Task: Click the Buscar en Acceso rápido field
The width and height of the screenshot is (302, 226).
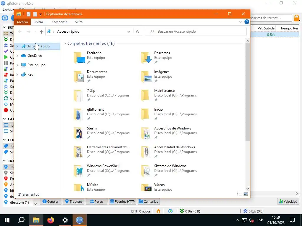Action: [196, 31]
